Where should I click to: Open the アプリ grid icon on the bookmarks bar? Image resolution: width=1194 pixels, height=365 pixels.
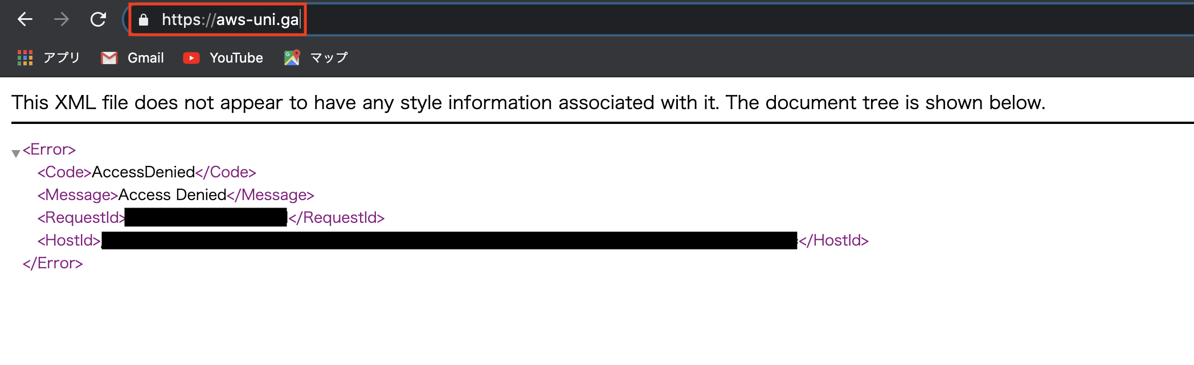click(x=25, y=57)
